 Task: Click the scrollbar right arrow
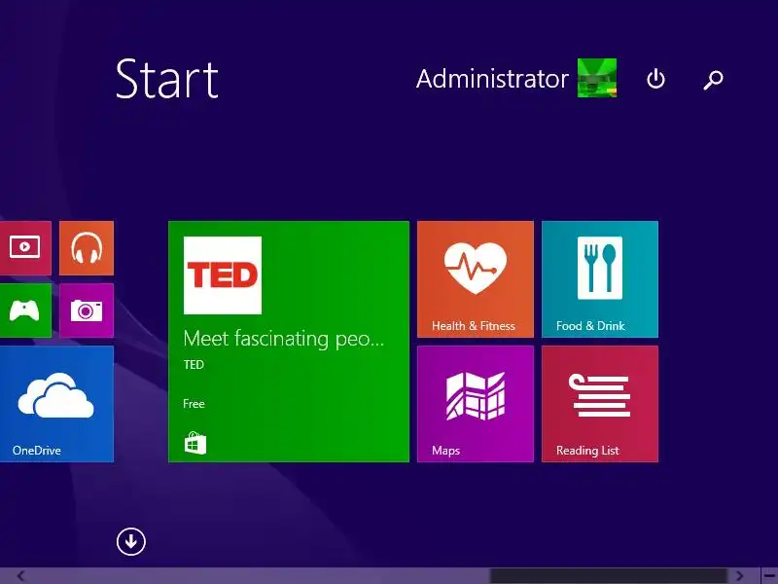click(739, 576)
